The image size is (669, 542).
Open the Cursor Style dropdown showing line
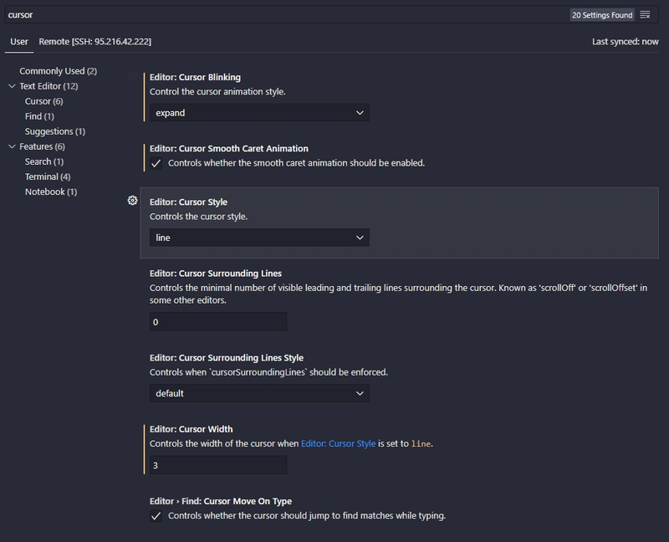click(x=259, y=238)
